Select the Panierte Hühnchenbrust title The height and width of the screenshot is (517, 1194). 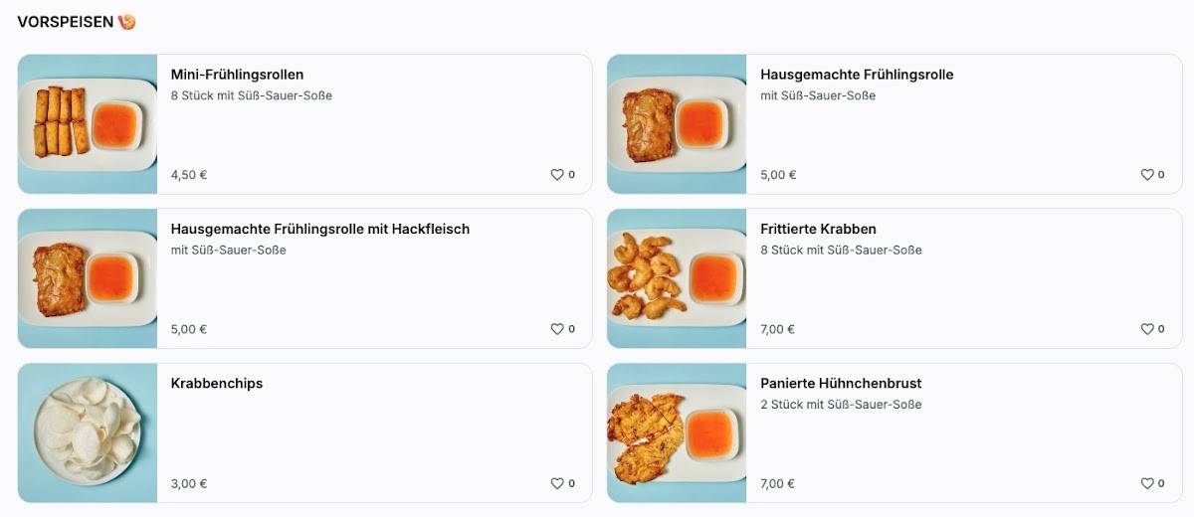click(x=841, y=383)
